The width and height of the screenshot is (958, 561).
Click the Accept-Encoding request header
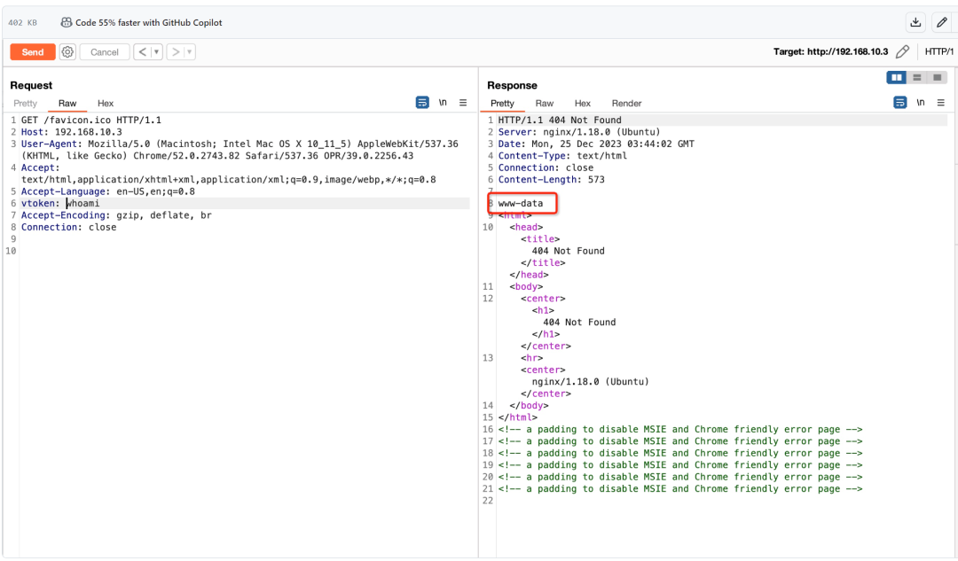click(x=117, y=215)
